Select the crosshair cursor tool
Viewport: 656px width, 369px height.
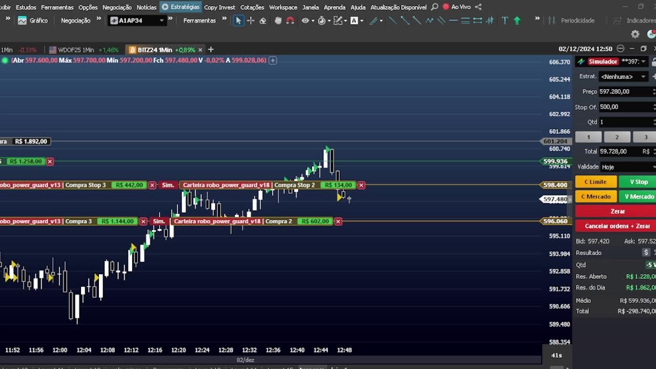[x=251, y=20]
